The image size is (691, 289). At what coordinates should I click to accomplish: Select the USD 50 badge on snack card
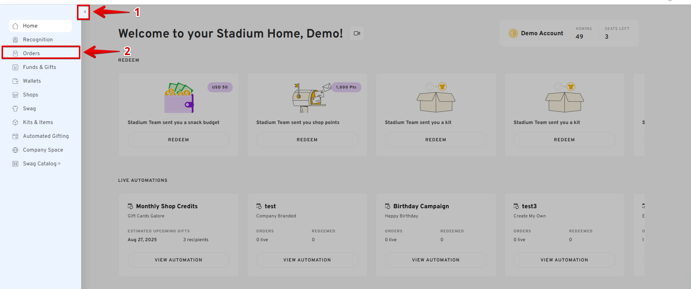click(220, 87)
